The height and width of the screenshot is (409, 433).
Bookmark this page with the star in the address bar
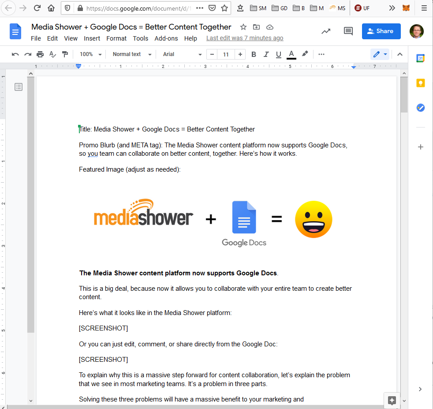point(224,8)
